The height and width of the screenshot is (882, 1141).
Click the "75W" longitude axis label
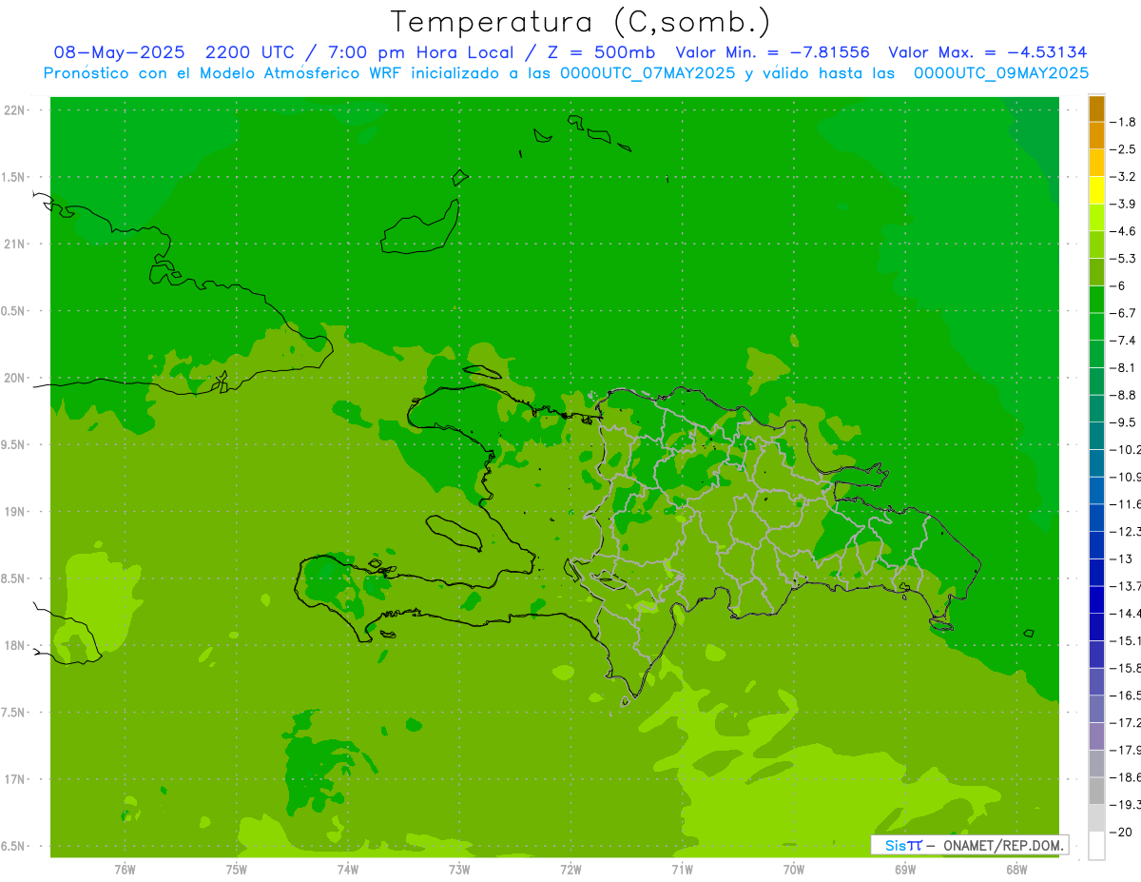(x=237, y=869)
